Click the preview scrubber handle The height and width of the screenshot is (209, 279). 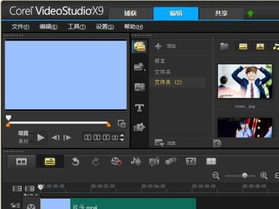coord(8,118)
